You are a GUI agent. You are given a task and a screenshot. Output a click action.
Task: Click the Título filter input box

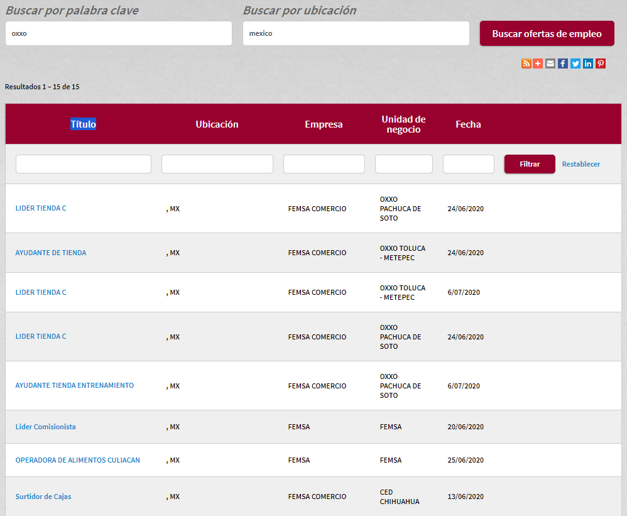click(x=84, y=164)
